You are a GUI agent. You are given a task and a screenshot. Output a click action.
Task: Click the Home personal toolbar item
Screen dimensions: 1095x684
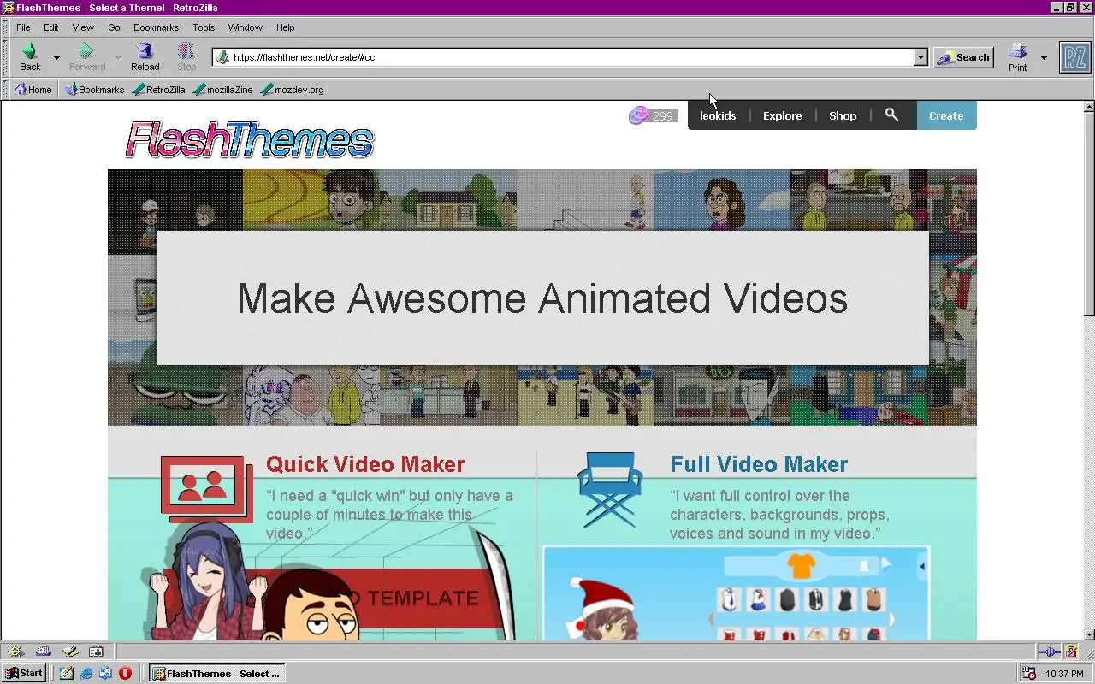point(33,89)
